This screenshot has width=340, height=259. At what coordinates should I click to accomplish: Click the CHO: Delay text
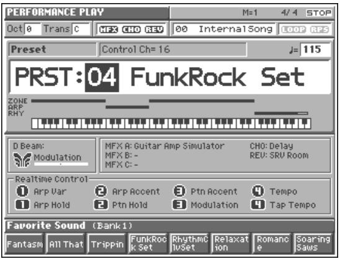pos(271,146)
